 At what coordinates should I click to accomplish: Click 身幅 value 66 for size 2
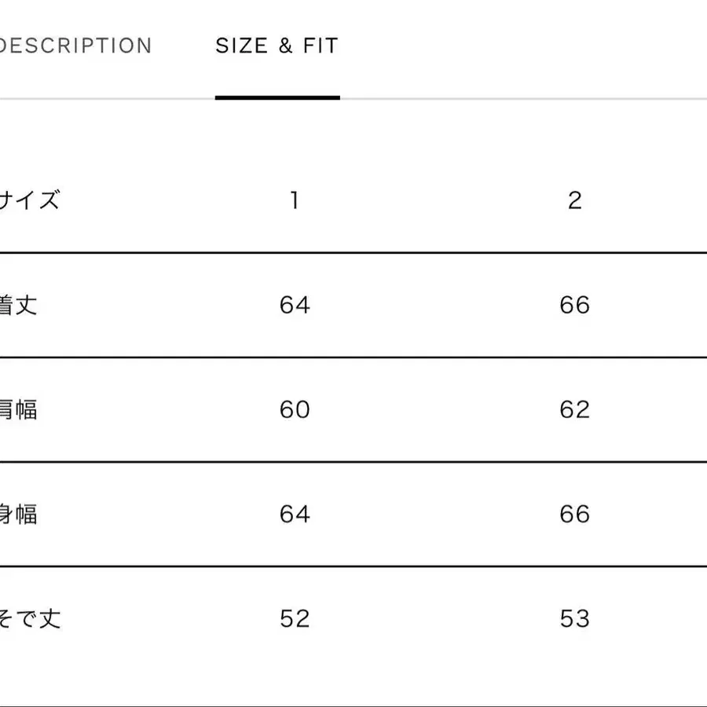coord(574,514)
